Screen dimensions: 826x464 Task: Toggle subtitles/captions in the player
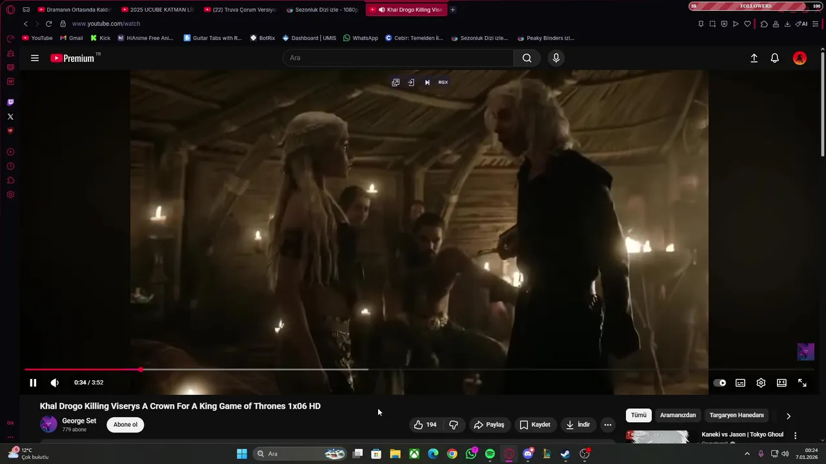(x=740, y=383)
